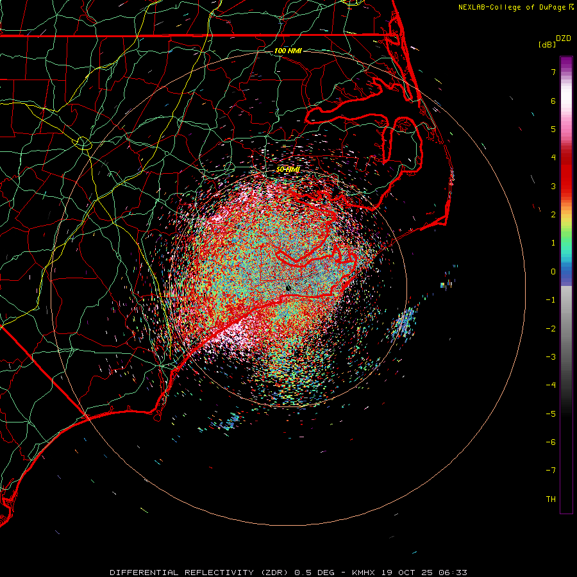Click the [dB] units label
Screen dimensions: 577x577
[x=547, y=45]
